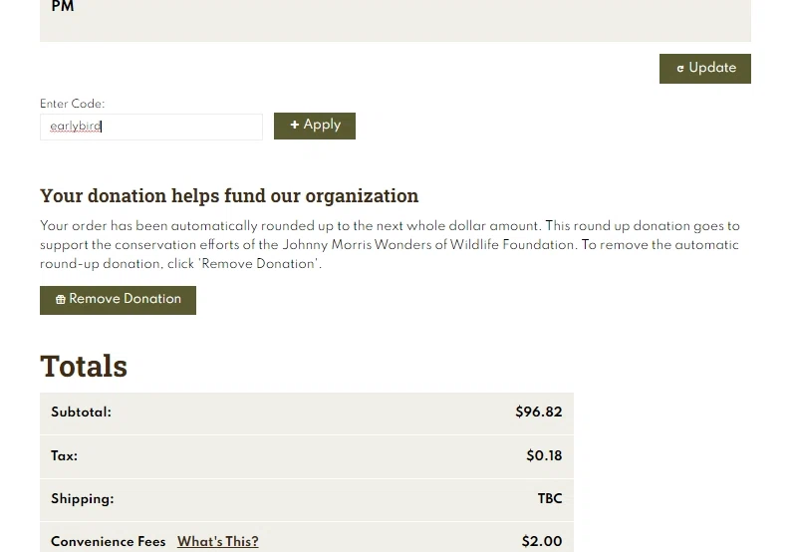Click the donation helps fund heading

coord(229,195)
